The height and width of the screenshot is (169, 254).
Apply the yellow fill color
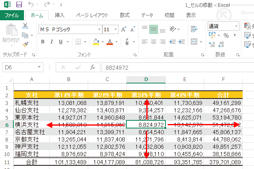click(96, 42)
